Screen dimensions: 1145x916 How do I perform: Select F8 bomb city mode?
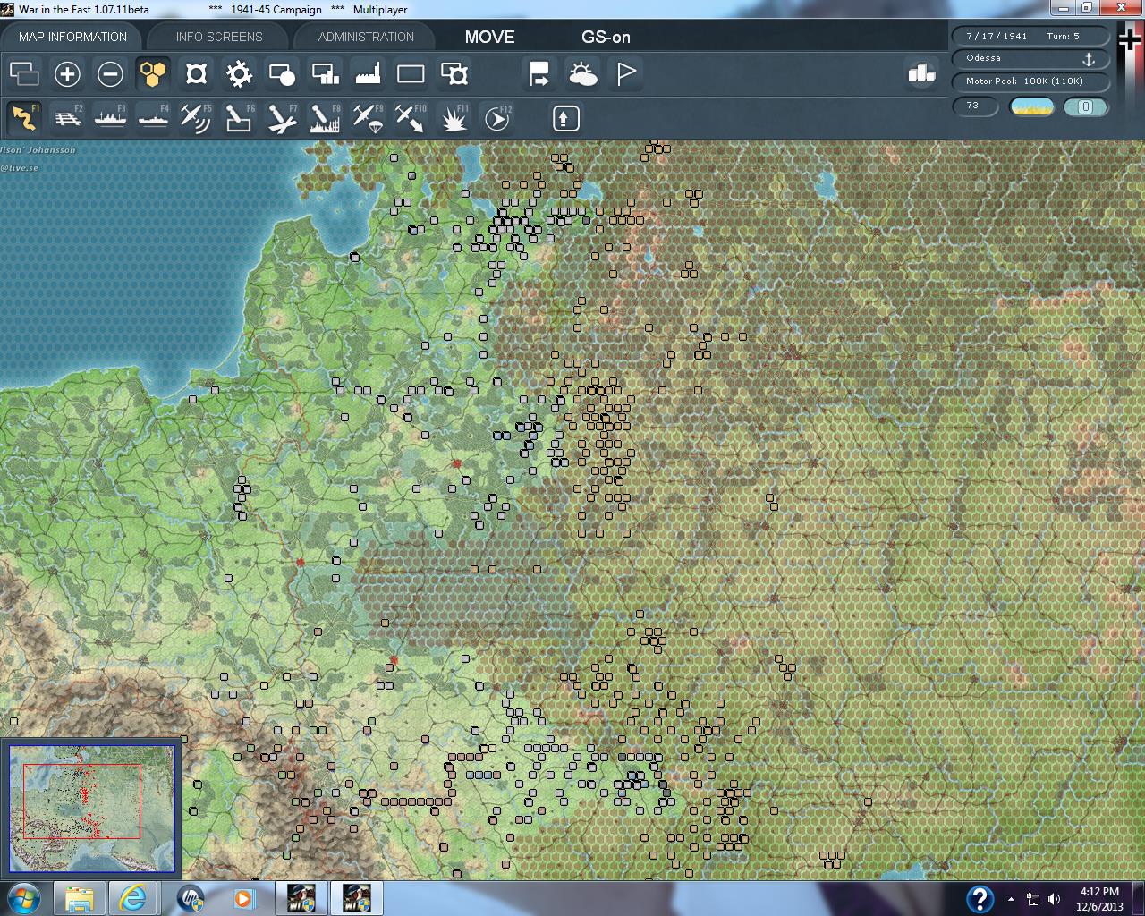coord(325,118)
